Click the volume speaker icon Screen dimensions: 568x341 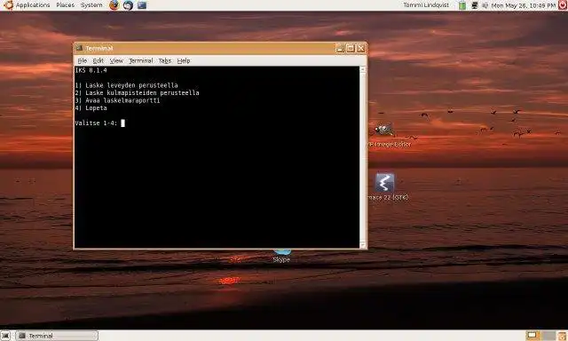point(485,5)
